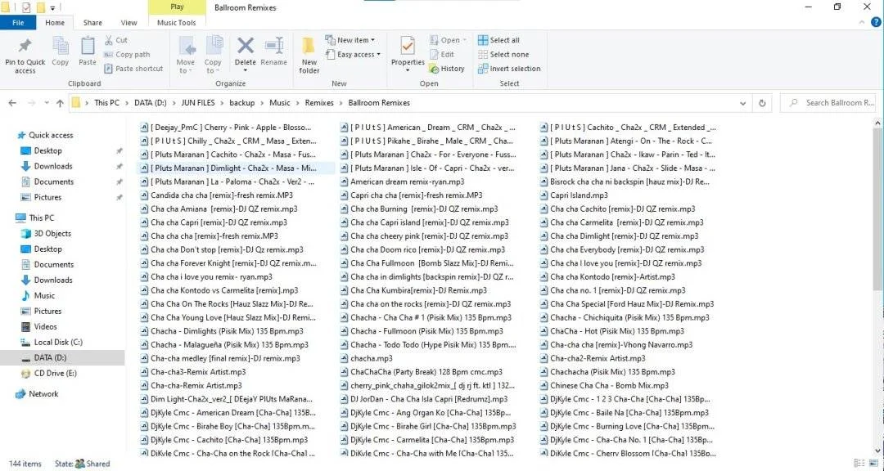884x471 pixels.
Task: Open the Delete dropdown arrow
Action: (x=246, y=70)
